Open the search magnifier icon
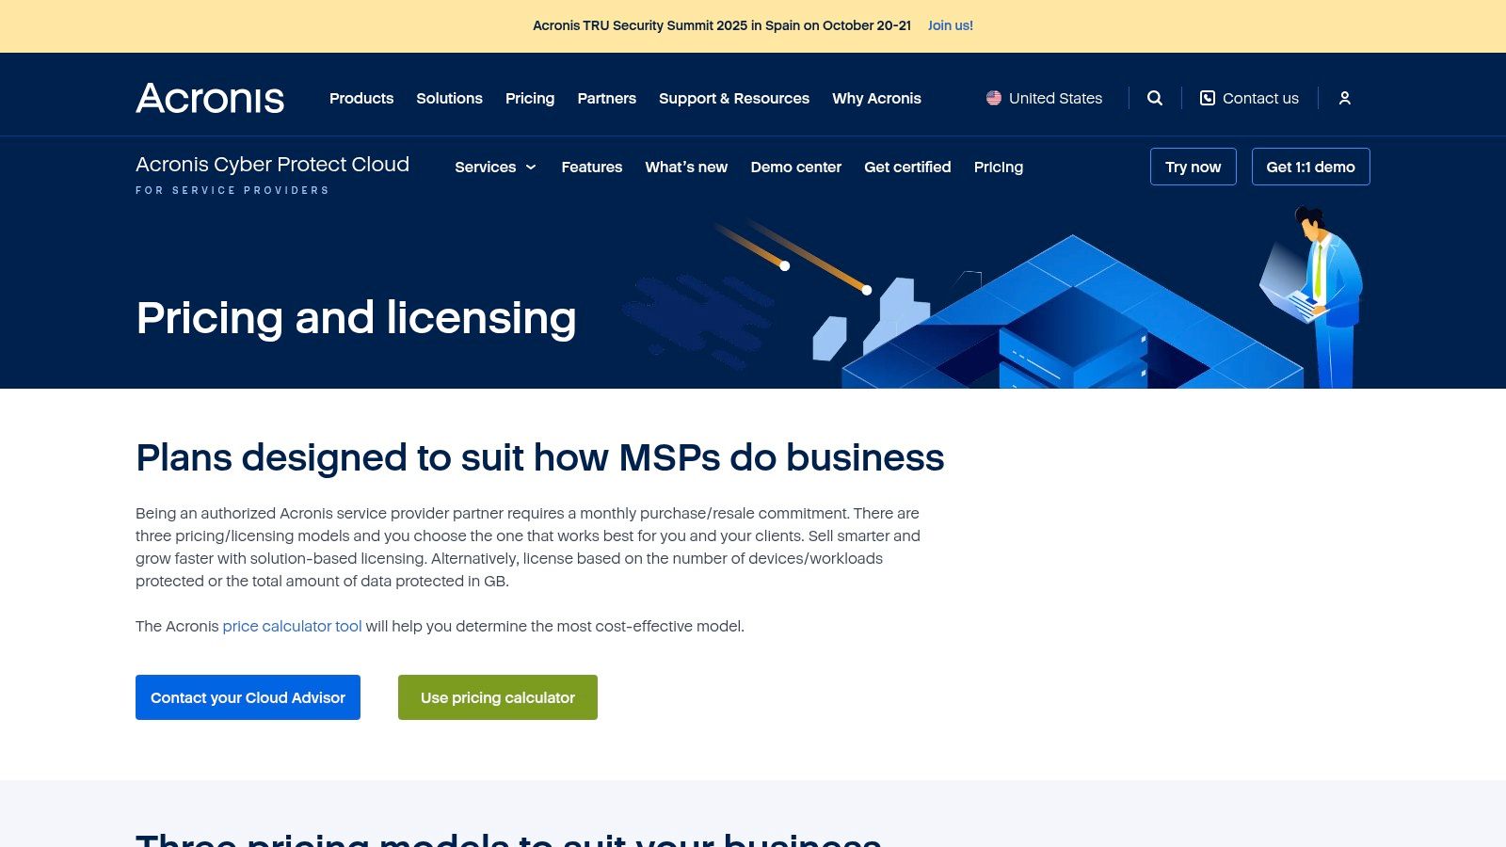1506x847 pixels. point(1155,98)
